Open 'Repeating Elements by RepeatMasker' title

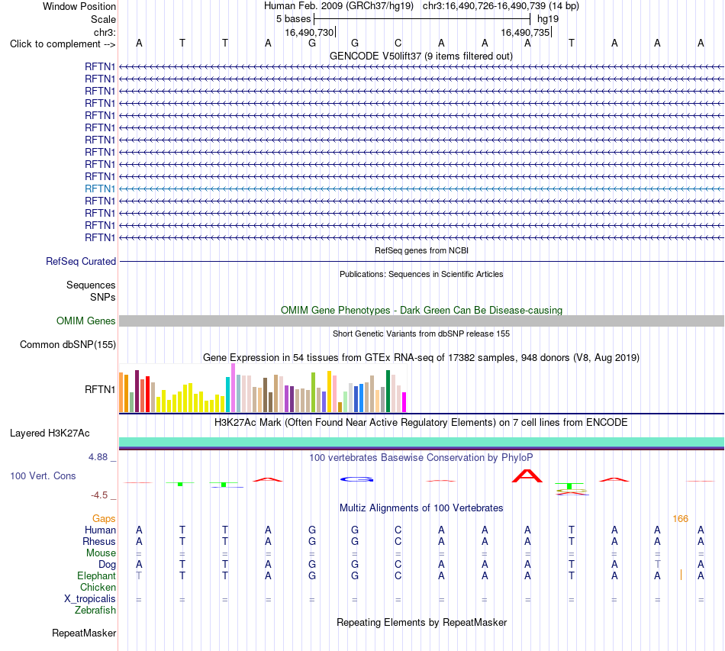coord(421,622)
